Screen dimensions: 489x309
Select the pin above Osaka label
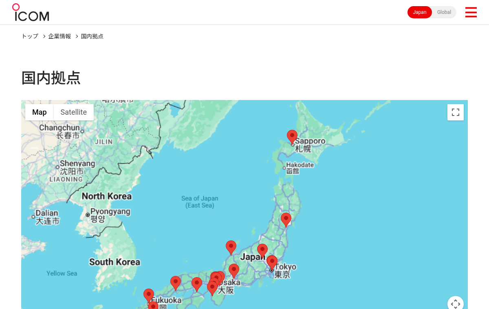[233, 271]
